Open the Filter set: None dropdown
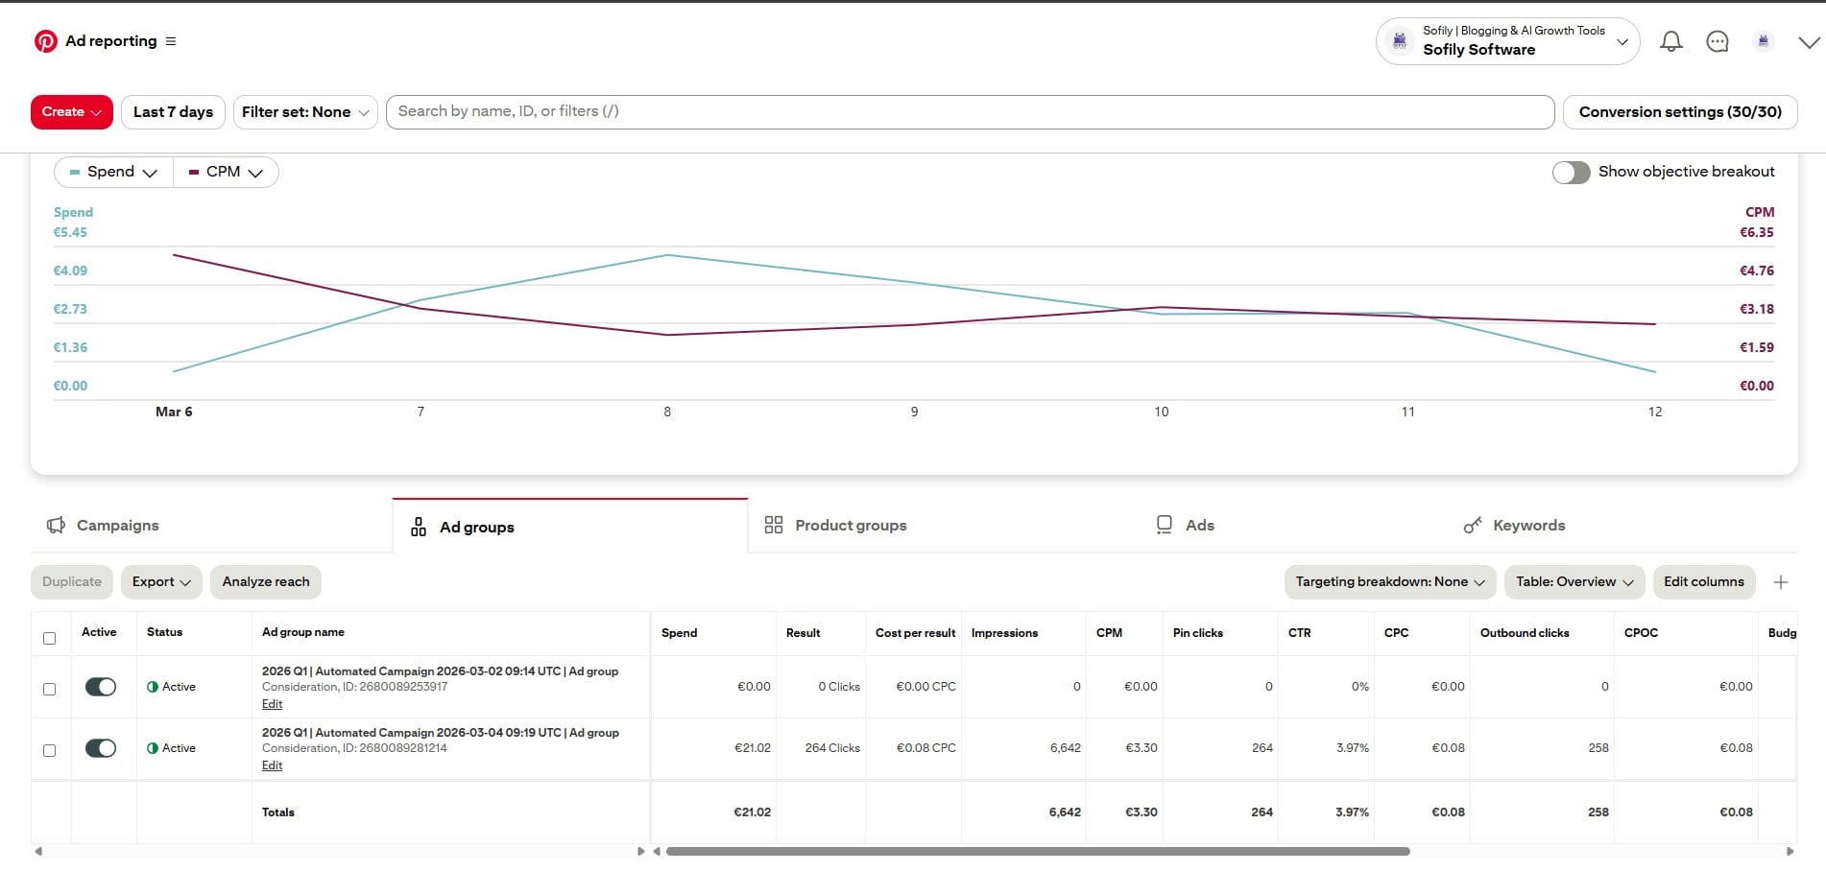Viewport: 1826px width, 871px height. 304,111
